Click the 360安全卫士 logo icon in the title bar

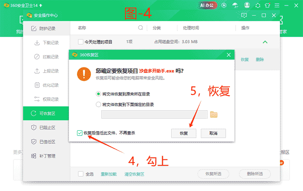[6, 5]
